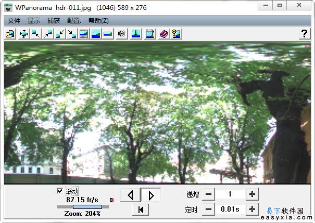The width and height of the screenshot is (315, 223).
Task: Uncheck the 滚动 scrolling checkbox
Action: (x=60, y=191)
